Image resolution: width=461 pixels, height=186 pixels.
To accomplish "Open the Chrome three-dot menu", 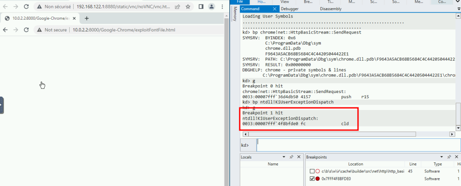I will pos(221,7).
